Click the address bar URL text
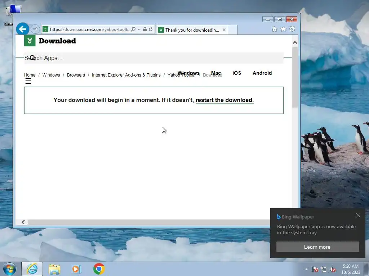 89,29
